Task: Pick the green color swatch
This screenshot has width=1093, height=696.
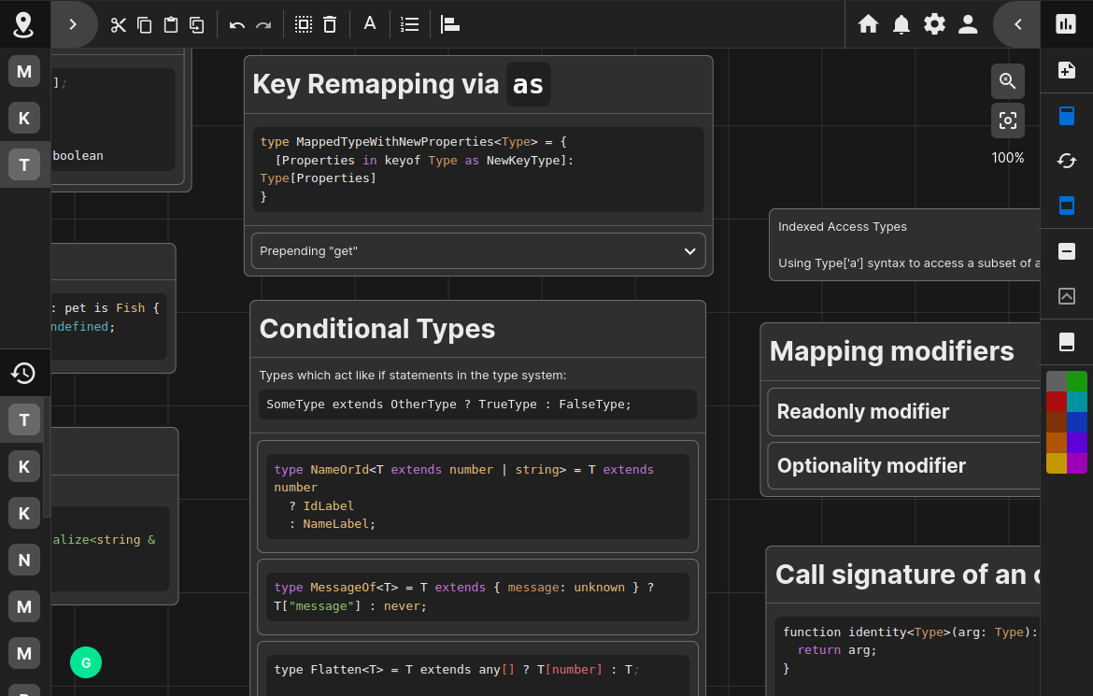Action: pyautogui.click(x=1077, y=381)
